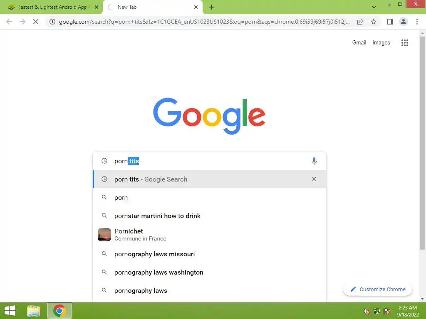Open the Action Center flag icon

pos(387,311)
